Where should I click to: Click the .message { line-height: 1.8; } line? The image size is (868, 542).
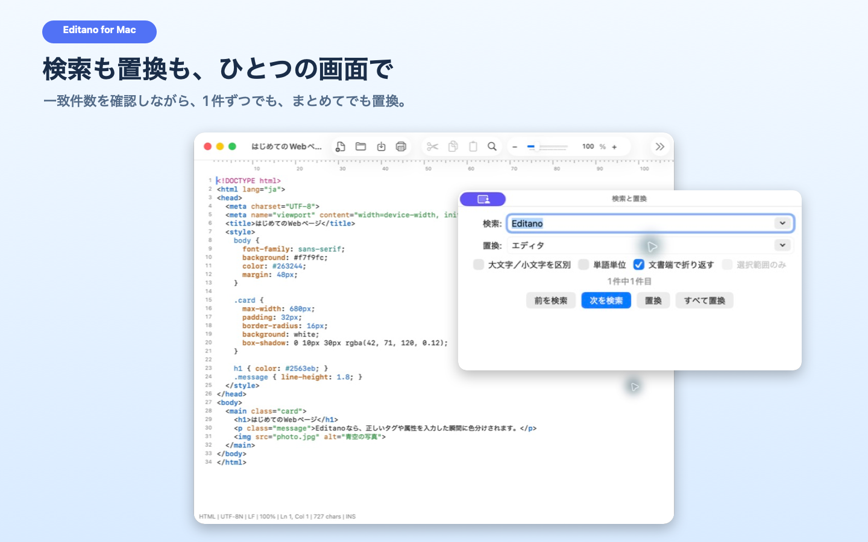pos(298,377)
